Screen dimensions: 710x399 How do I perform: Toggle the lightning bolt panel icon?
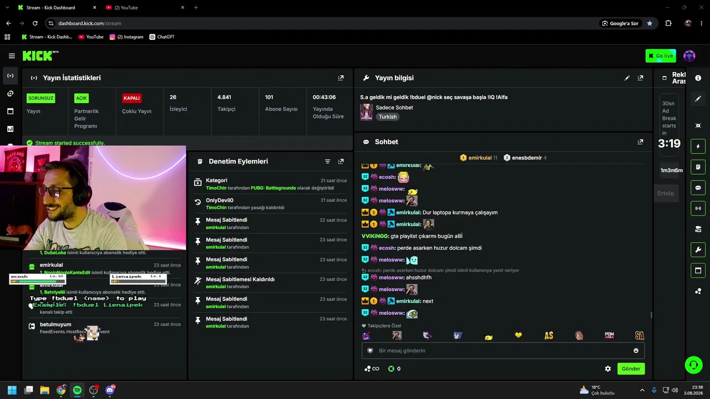click(698, 146)
